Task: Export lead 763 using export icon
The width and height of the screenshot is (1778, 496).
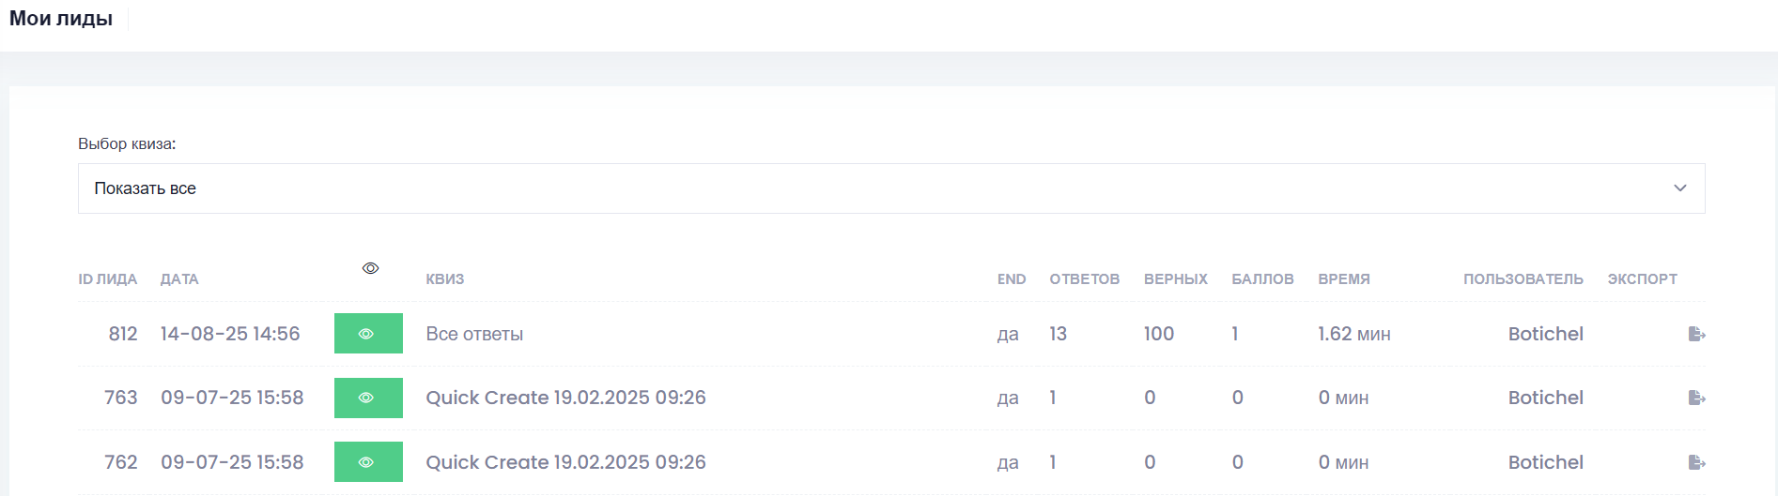Action: coord(1695,398)
